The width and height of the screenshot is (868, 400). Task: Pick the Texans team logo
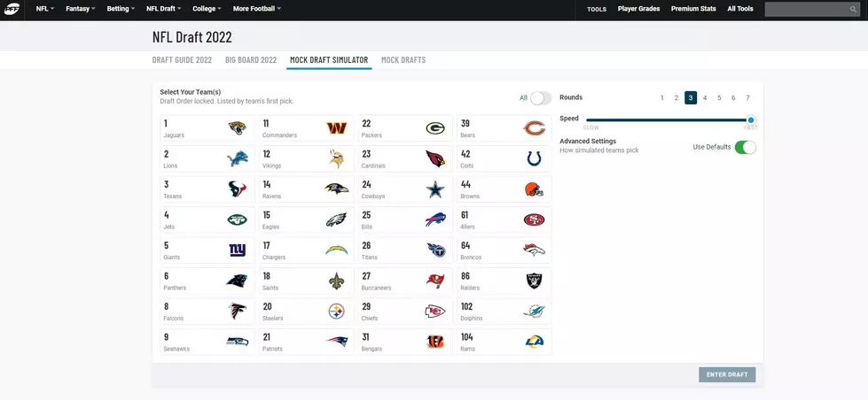click(x=237, y=189)
